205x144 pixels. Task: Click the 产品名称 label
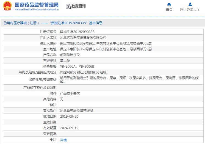tap(50, 55)
